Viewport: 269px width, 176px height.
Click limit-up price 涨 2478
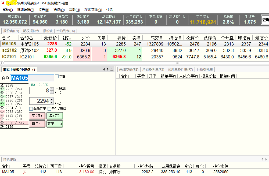coord(14,85)
